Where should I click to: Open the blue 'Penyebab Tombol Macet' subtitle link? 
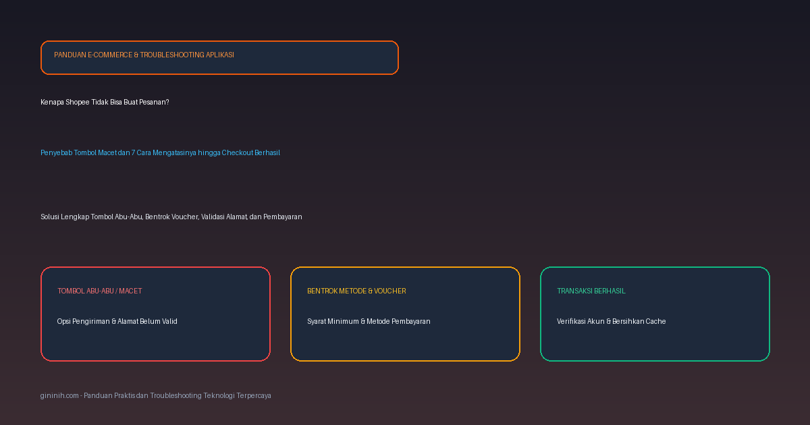160,152
